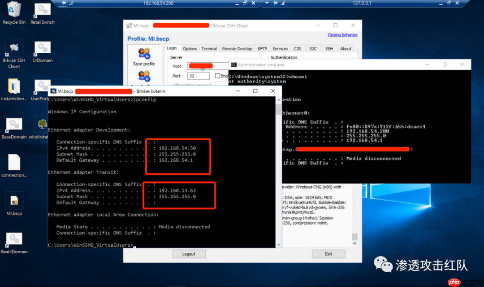The width and height of the screenshot is (484, 287).
Task: Open the Terminal tab
Action: 209,49
